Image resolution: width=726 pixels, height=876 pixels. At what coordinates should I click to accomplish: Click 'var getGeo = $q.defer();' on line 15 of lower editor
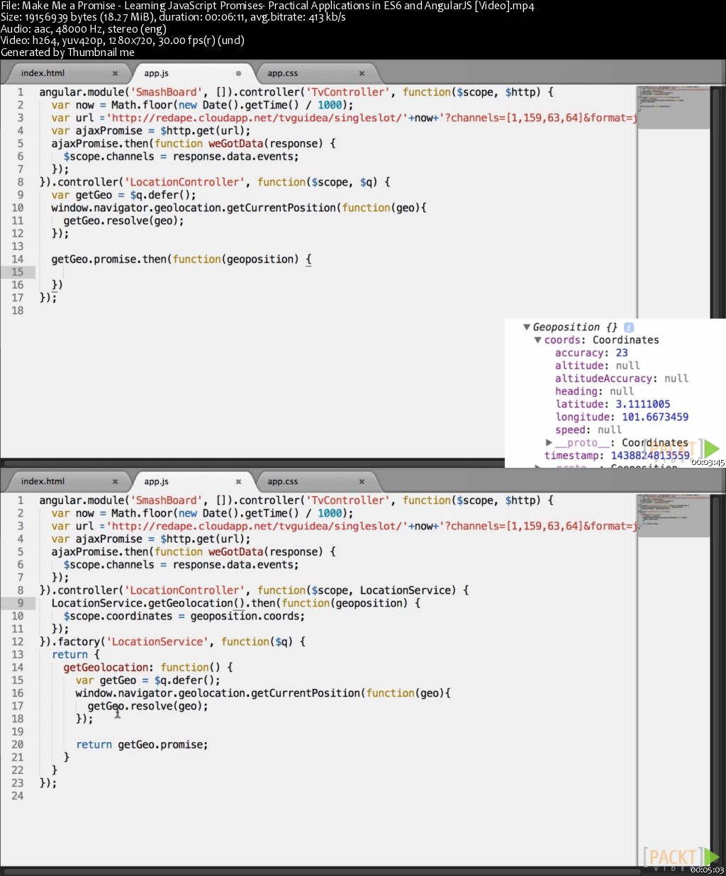pyautogui.click(x=148, y=680)
